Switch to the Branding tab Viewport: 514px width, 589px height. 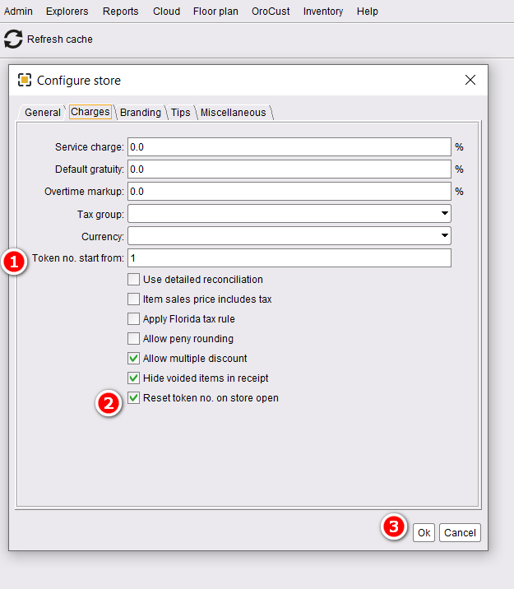tap(141, 113)
